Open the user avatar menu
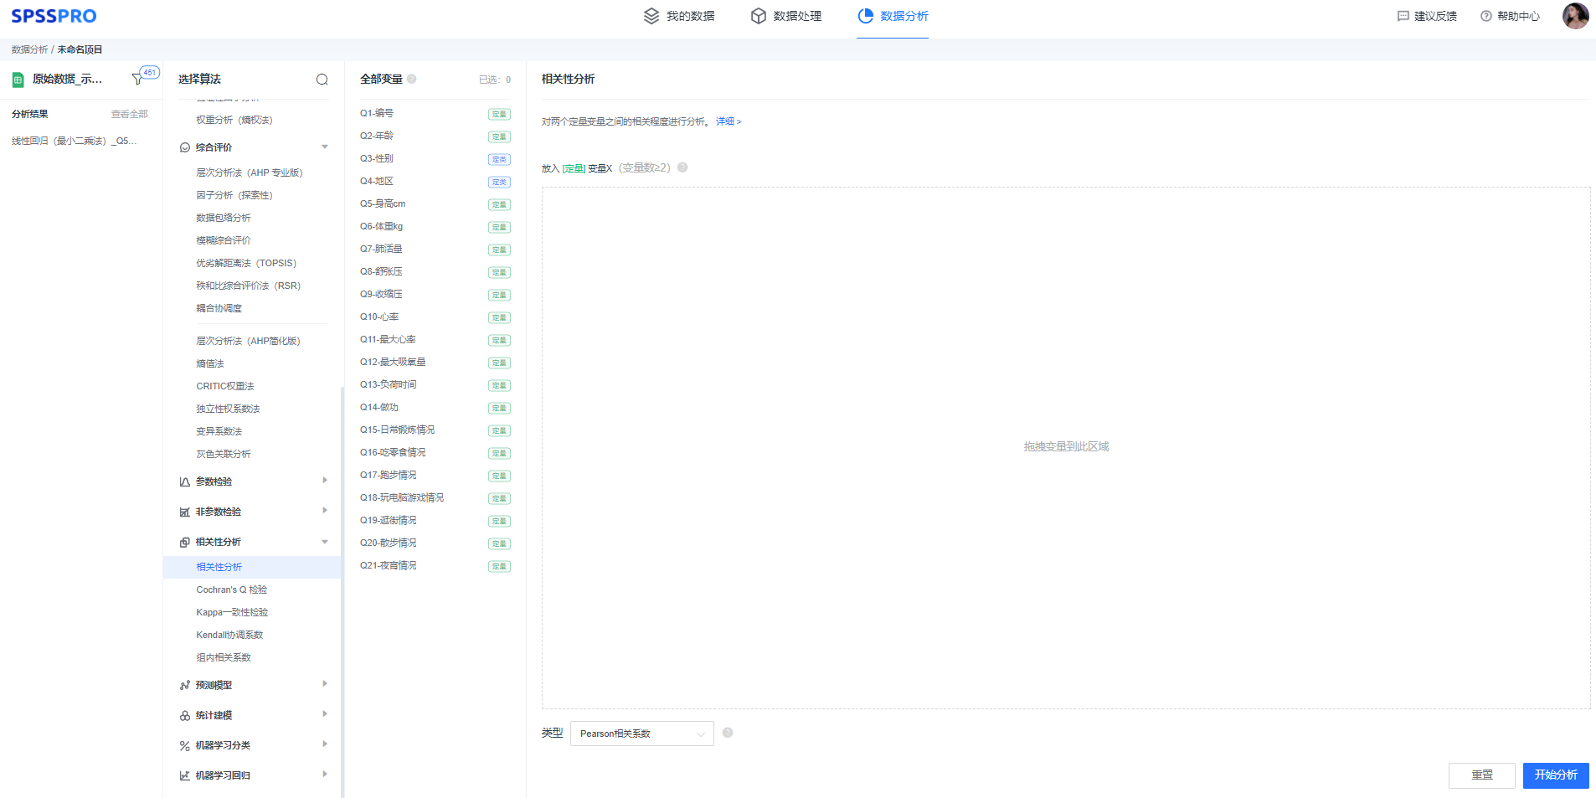The image size is (1596, 798). pyautogui.click(x=1575, y=16)
